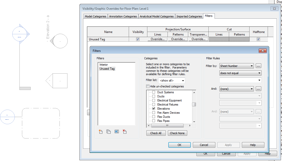This screenshot has width=282, height=161.
Task: Select the Interior filter in list
Action: pos(104,65)
